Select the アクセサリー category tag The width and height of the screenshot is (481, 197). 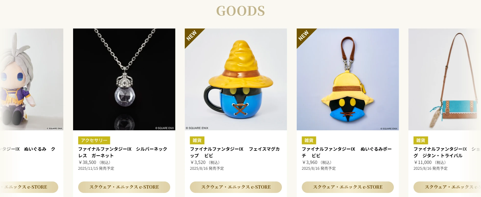coord(94,140)
